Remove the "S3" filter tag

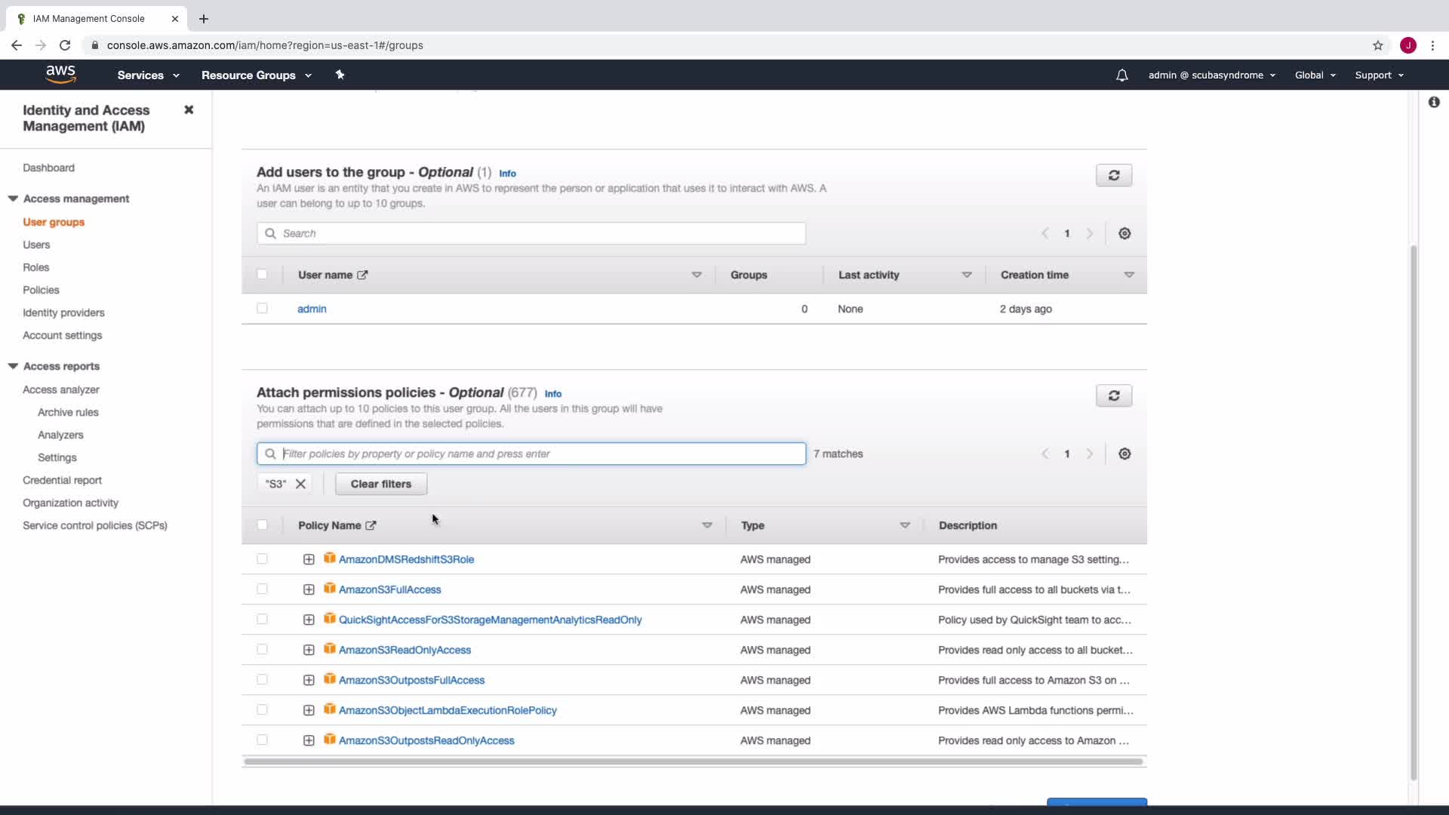[300, 484]
